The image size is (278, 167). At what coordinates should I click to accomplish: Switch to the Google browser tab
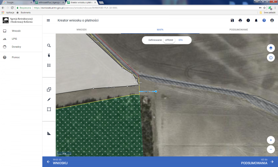point(17,2)
